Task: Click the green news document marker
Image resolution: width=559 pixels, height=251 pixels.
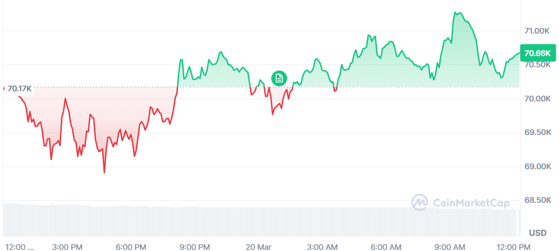Action: [279, 78]
